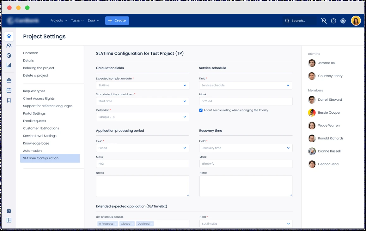Go to the Knowledge base settings
The image size is (366, 231).
click(x=36, y=143)
